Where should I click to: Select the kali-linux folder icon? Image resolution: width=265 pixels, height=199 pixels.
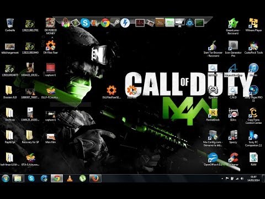[10, 159]
